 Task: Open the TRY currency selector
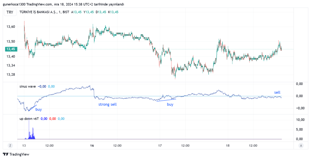click(10, 12)
